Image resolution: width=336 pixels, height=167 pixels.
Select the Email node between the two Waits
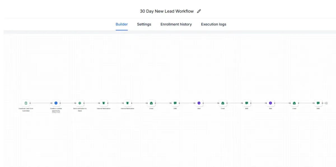223,103
